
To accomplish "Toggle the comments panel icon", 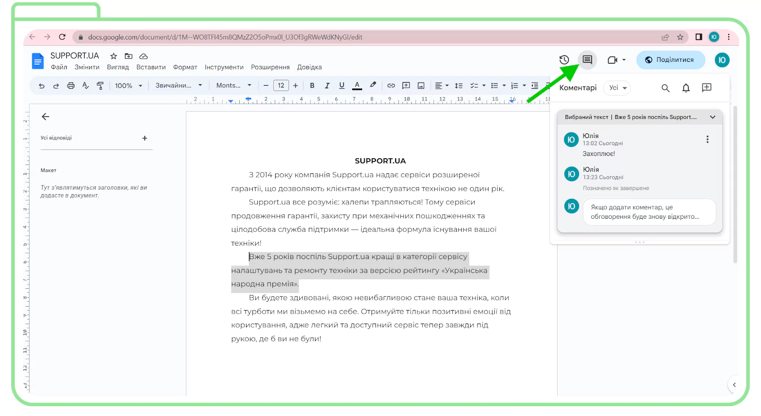I will click(587, 60).
